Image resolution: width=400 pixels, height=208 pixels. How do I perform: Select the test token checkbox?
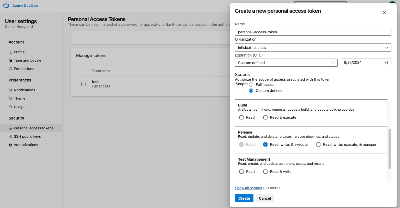(x=83, y=84)
